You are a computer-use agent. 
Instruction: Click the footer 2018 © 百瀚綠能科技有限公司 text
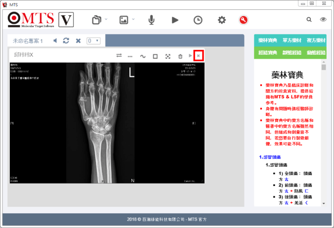click(167, 219)
